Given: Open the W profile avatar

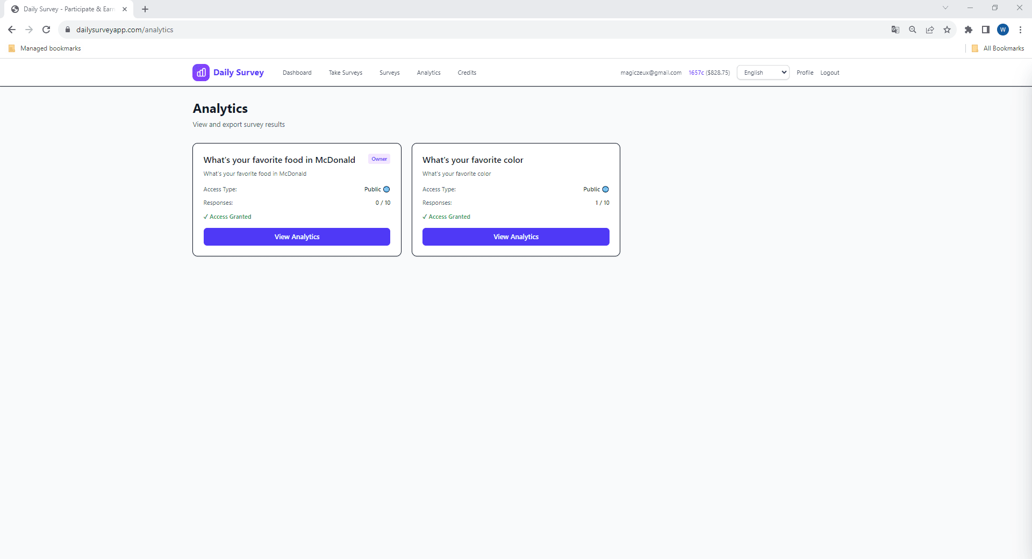Looking at the screenshot, I should tap(1003, 30).
